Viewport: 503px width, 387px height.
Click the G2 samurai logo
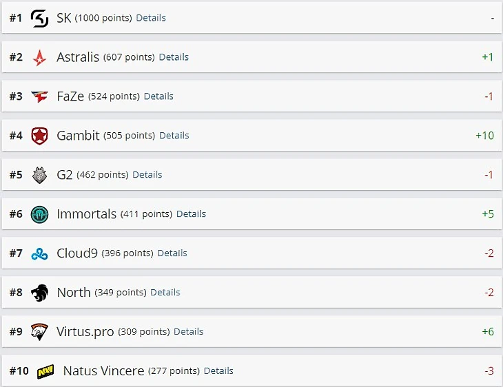coord(40,175)
